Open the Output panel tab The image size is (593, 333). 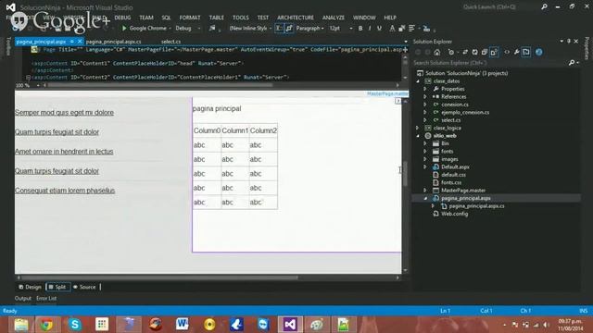coord(22,298)
